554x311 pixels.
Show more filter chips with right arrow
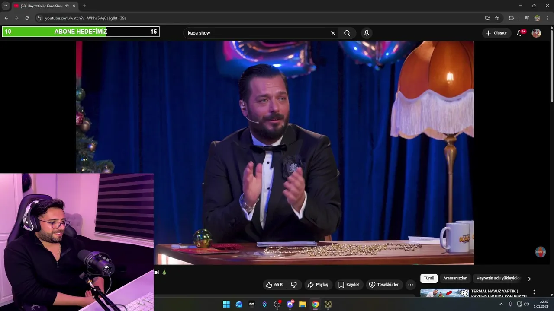pyautogui.click(x=529, y=279)
